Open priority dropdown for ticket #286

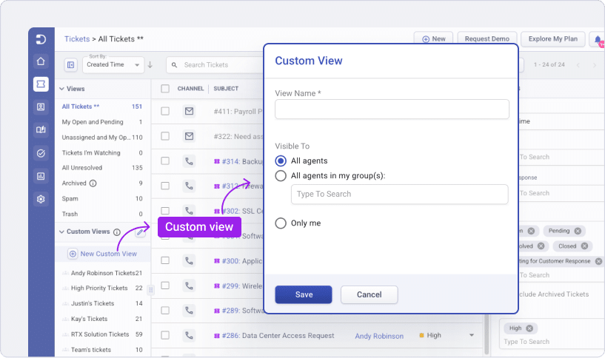[x=472, y=335]
